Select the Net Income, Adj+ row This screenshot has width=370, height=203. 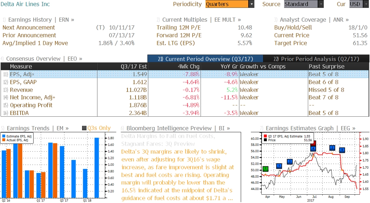tap(185, 98)
